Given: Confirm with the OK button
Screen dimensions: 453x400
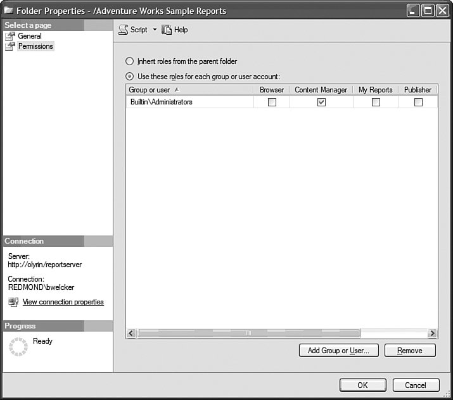Looking at the screenshot, I should (363, 385).
